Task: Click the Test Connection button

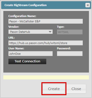Action: pos(27,61)
